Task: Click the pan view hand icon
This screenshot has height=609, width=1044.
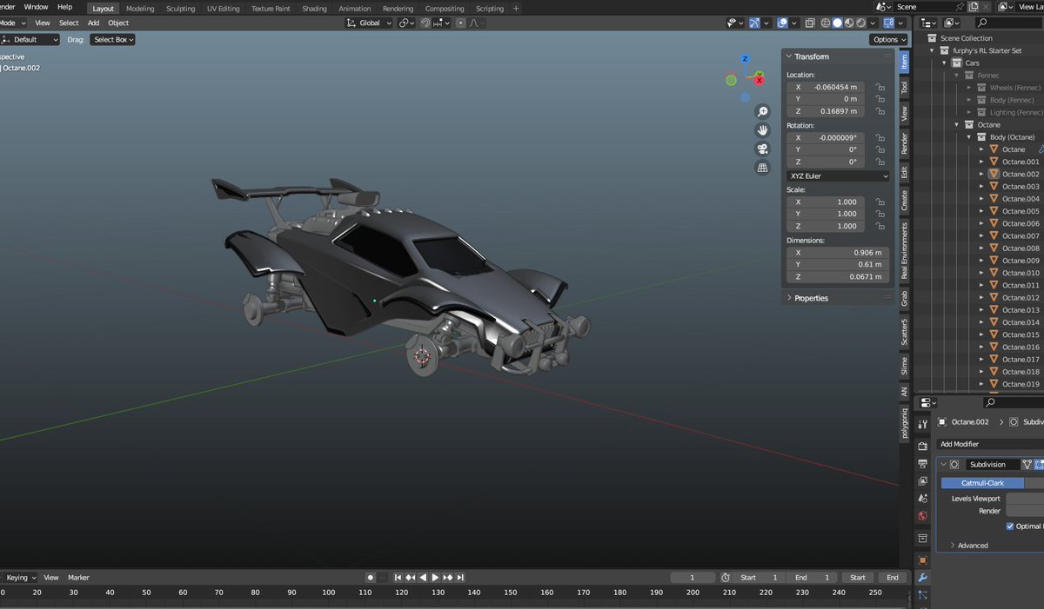Action: tap(763, 130)
